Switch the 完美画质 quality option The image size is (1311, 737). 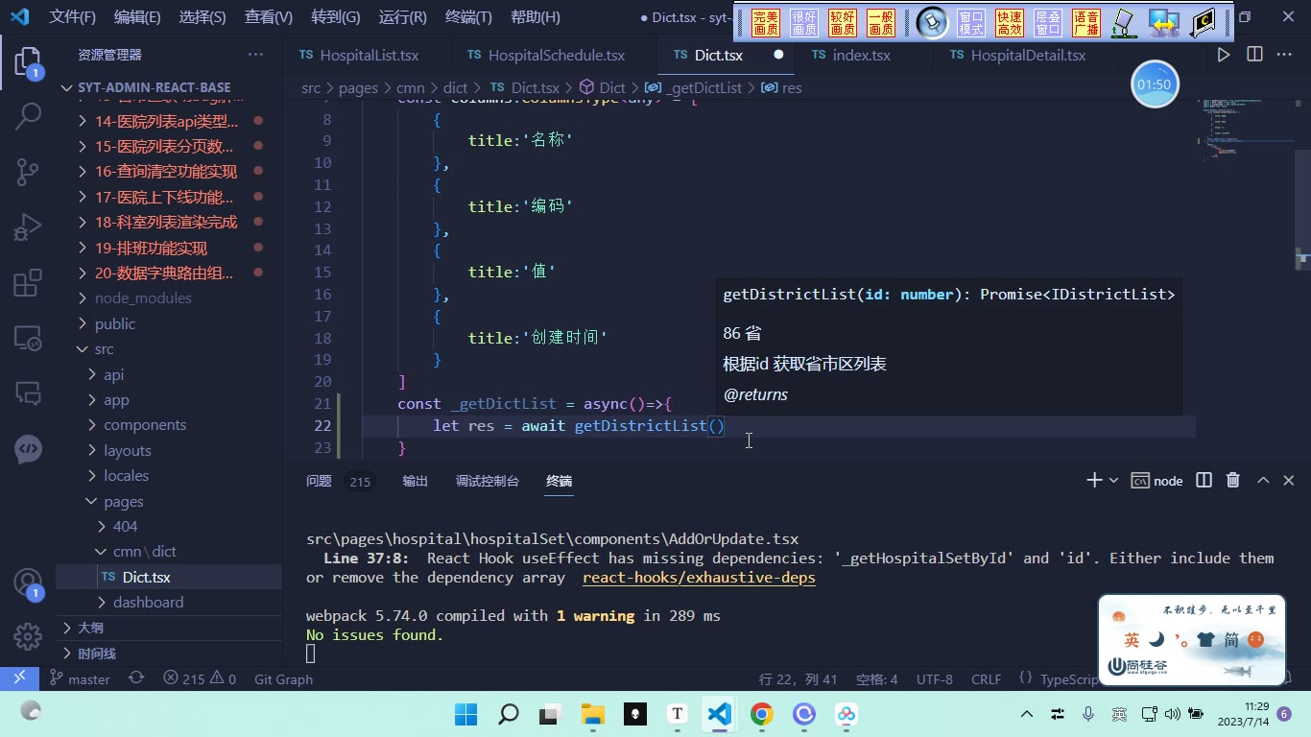(x=766, y=23)
